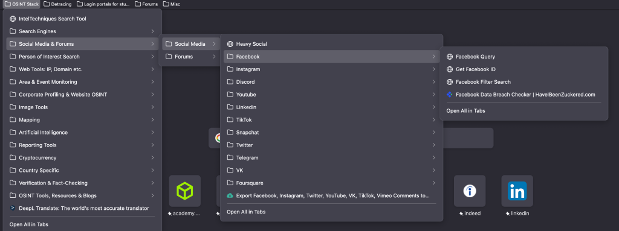The width and height of the screenshot is (619, 231).
Task: Open the Facebook Query bookmark
Action: pos(523,56)
